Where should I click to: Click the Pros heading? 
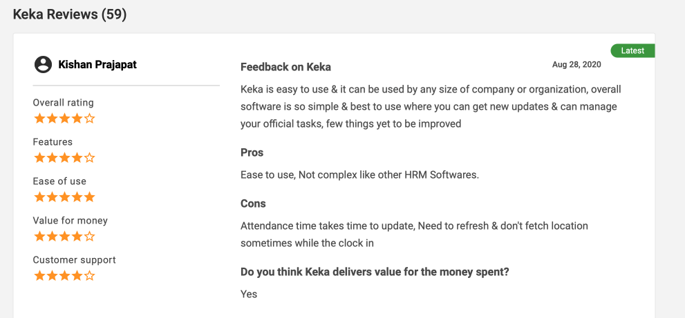[x=252, y=152]
